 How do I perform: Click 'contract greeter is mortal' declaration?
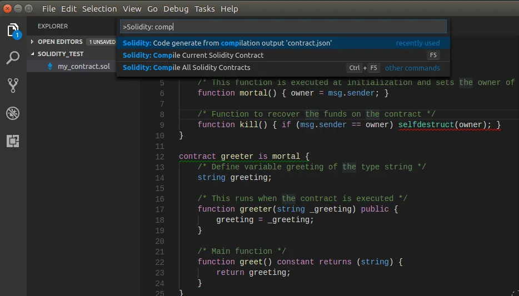point(244,157)
